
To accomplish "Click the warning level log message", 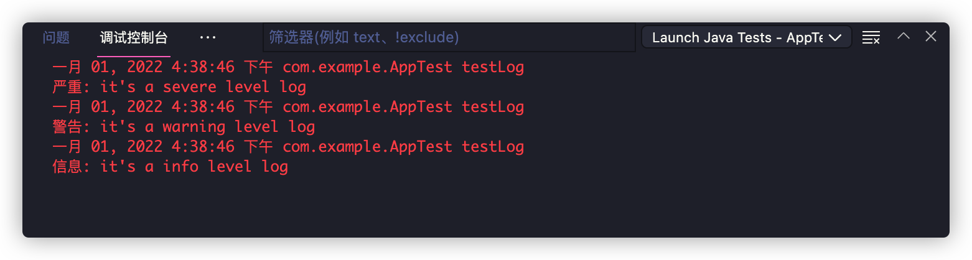I will tap(207, 127).
